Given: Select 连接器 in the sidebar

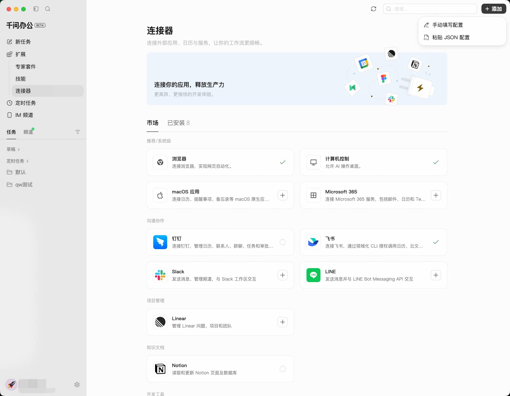Looking at the screenshot, I should coord(47,91).
